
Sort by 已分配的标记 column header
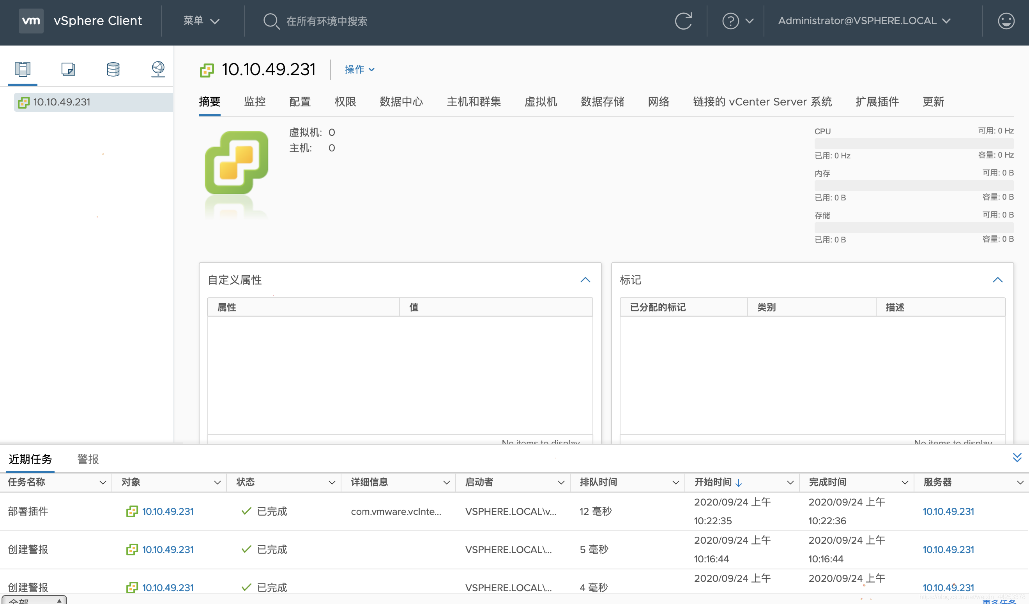(684, 307)
